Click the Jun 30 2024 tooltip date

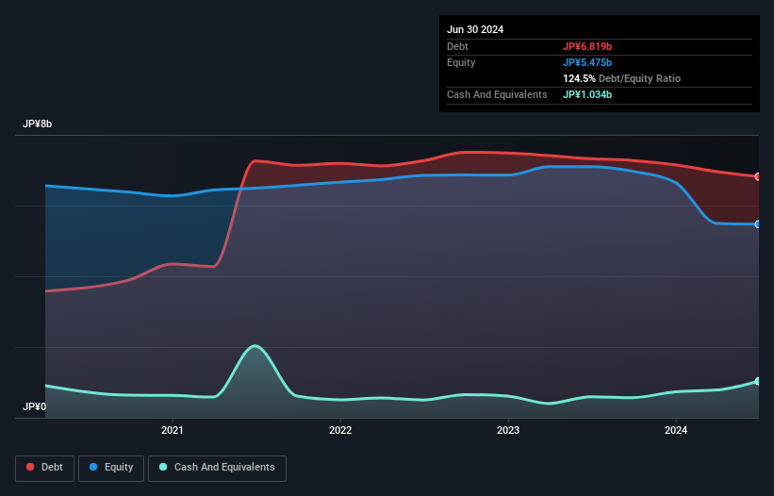click(x=475, y=29)
